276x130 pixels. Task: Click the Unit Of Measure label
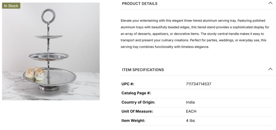click(x=137, y=111)
